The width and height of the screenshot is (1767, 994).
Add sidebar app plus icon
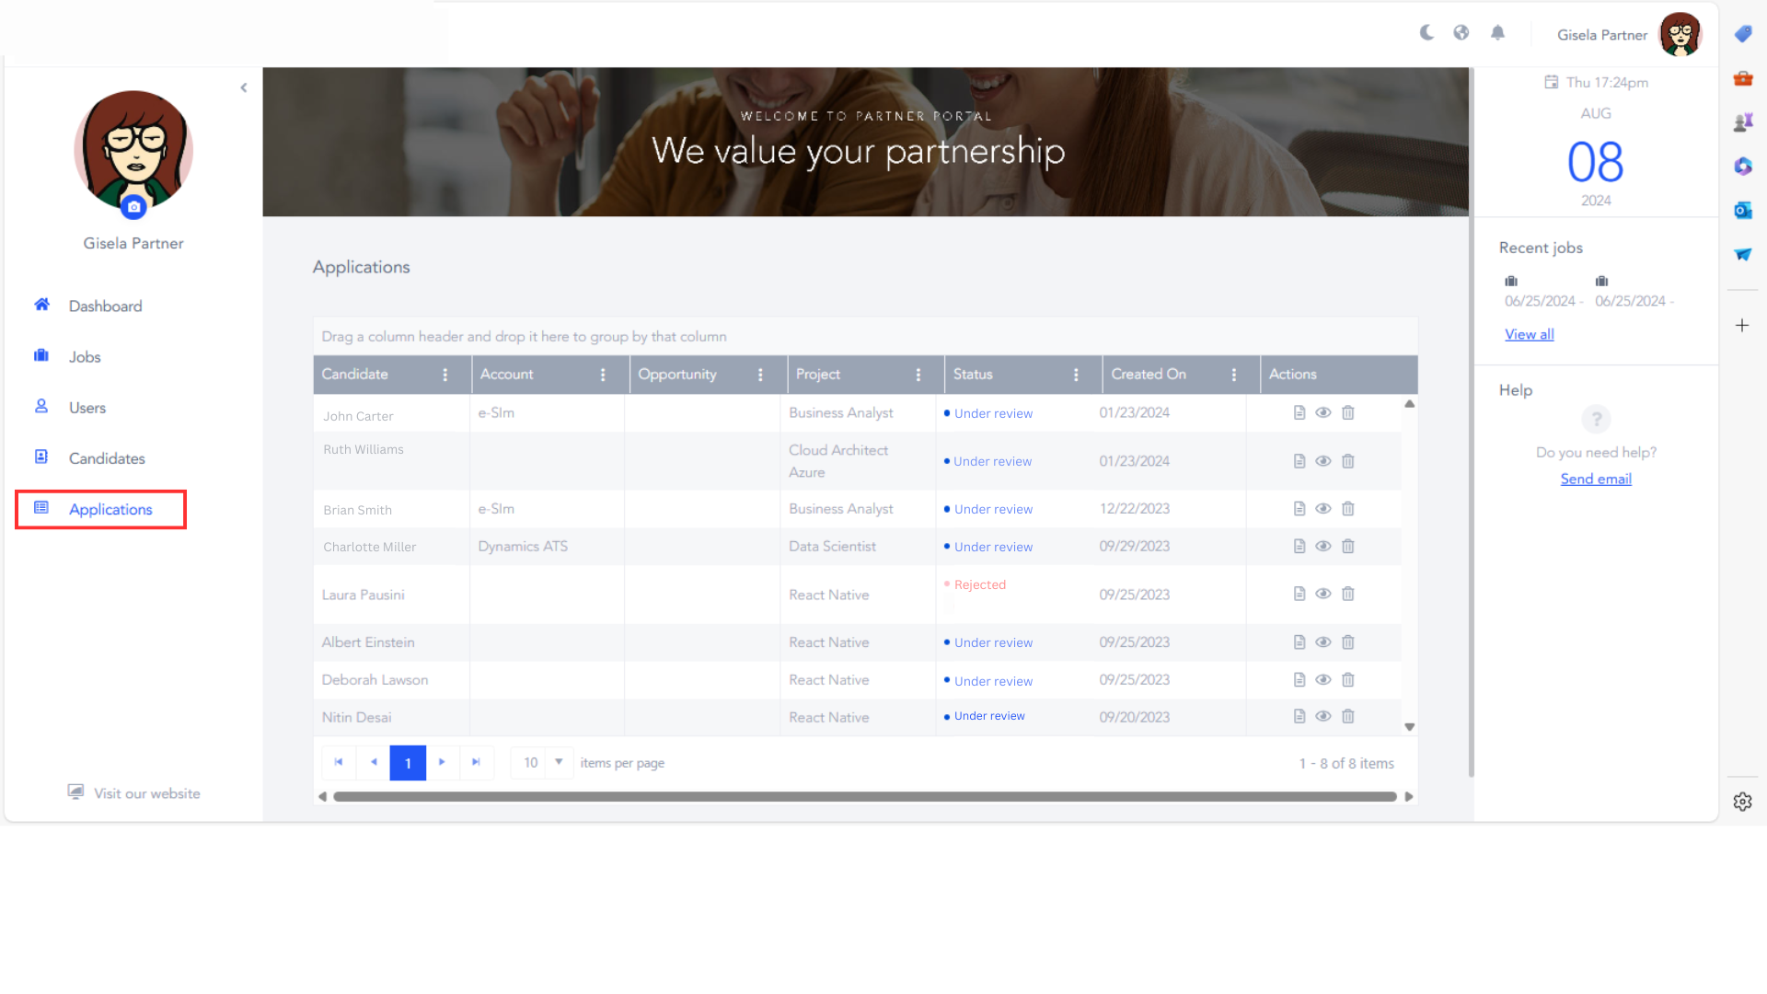(1742, 325)
